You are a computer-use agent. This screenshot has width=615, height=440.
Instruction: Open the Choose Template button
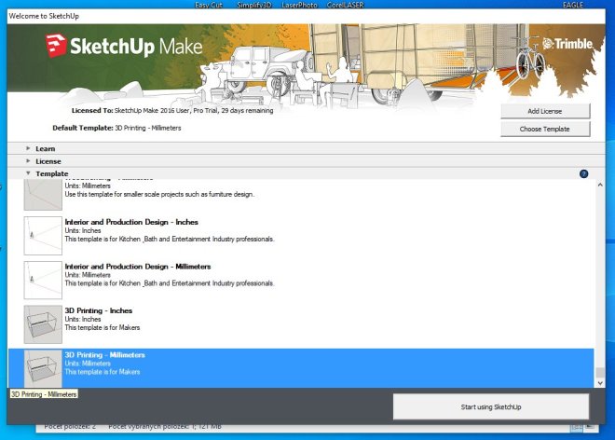545,130
